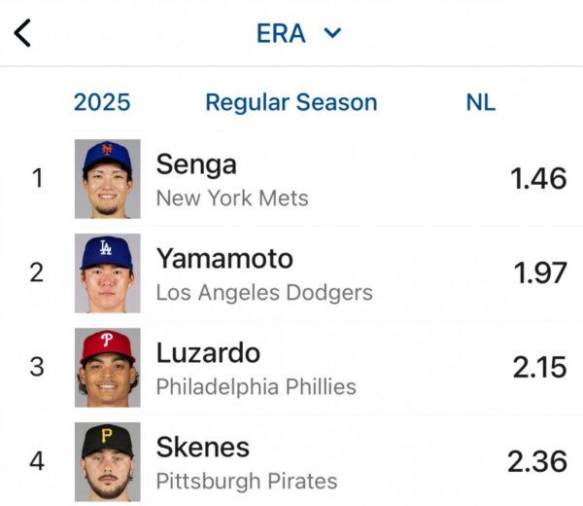Open the Los Angeles Dodgers team label
This screenshot has width=583, height=506.
(x=264, y=292)
